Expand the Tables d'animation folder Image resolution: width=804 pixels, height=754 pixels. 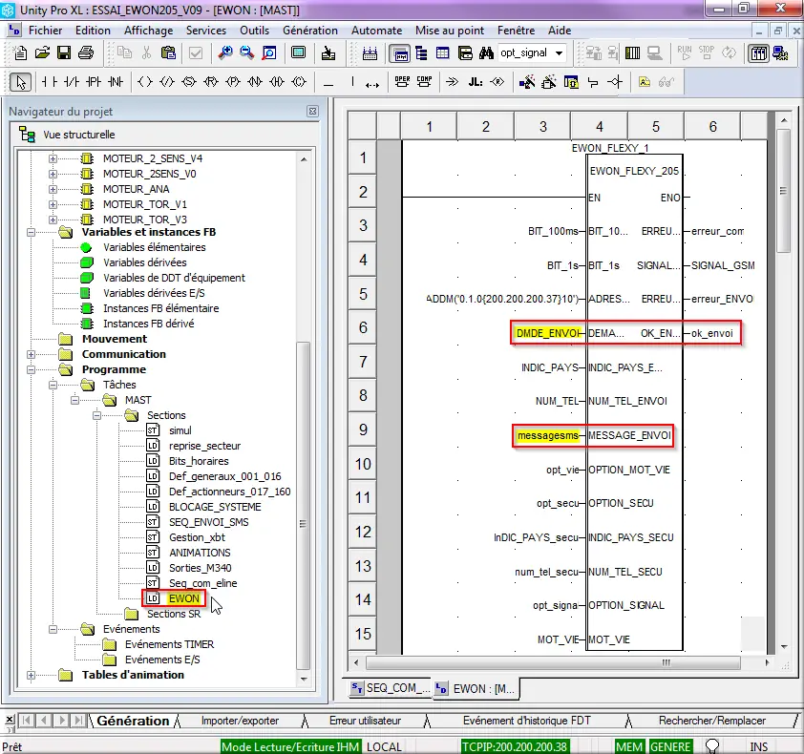click(x=31, y=675)
